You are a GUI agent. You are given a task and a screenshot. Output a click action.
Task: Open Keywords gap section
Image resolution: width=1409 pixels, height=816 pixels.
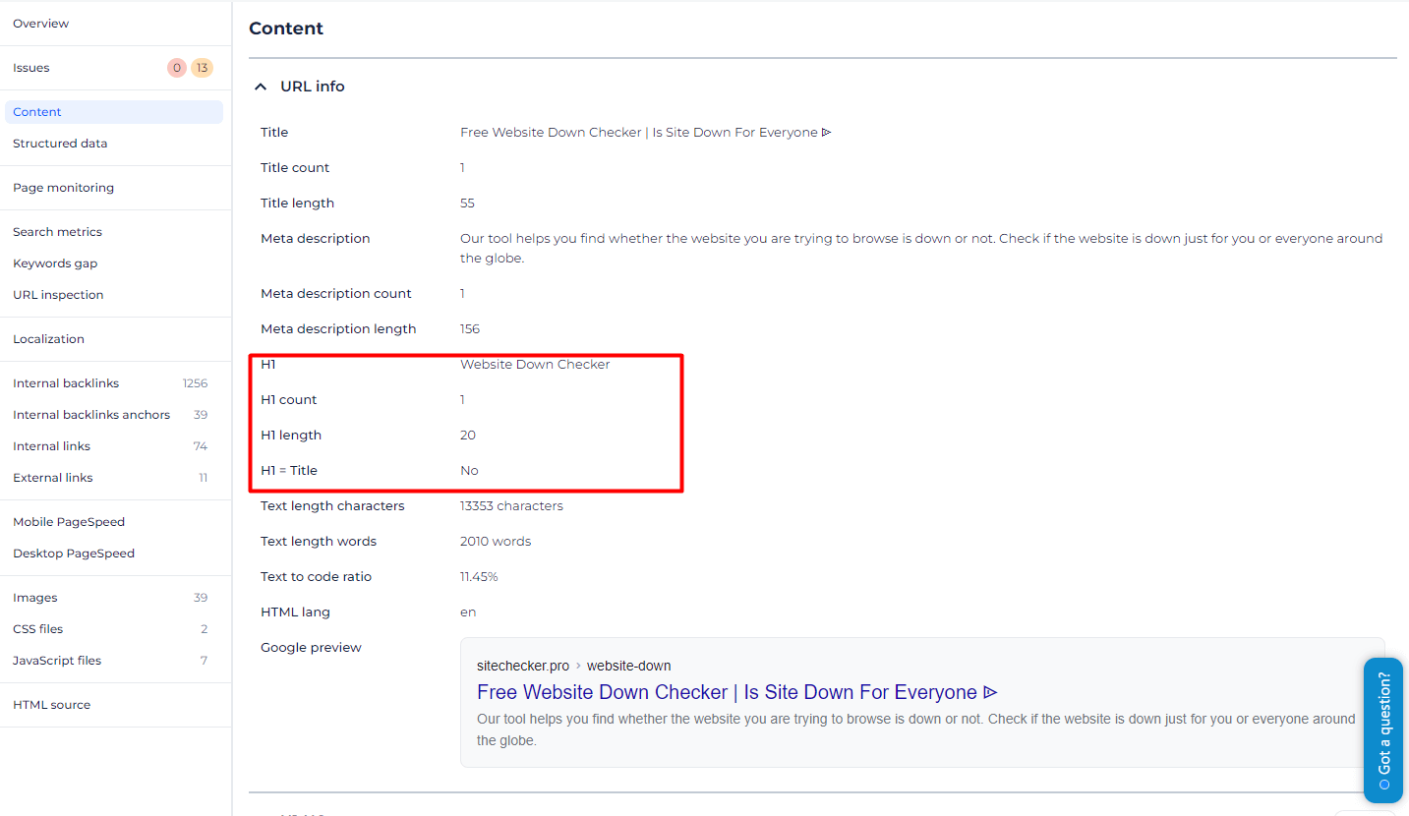(x=55, y=263)
